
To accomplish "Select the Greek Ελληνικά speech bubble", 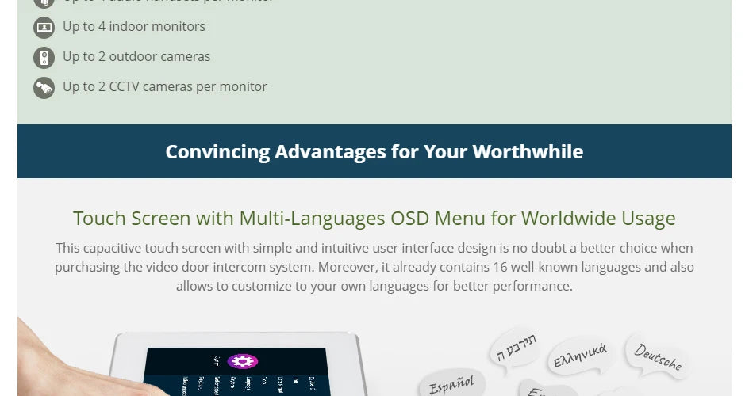I will click(x=580, y=356).
